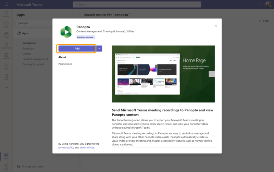Expand the dropdown arrow beside Add
Screen dimensions: 274x172
[x=99, y=49]
